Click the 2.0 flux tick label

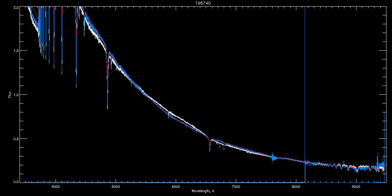[16, 7]
